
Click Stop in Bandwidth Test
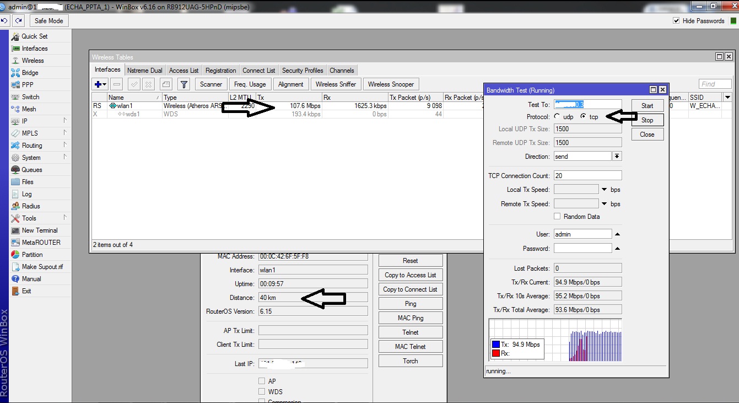point(647,120)
